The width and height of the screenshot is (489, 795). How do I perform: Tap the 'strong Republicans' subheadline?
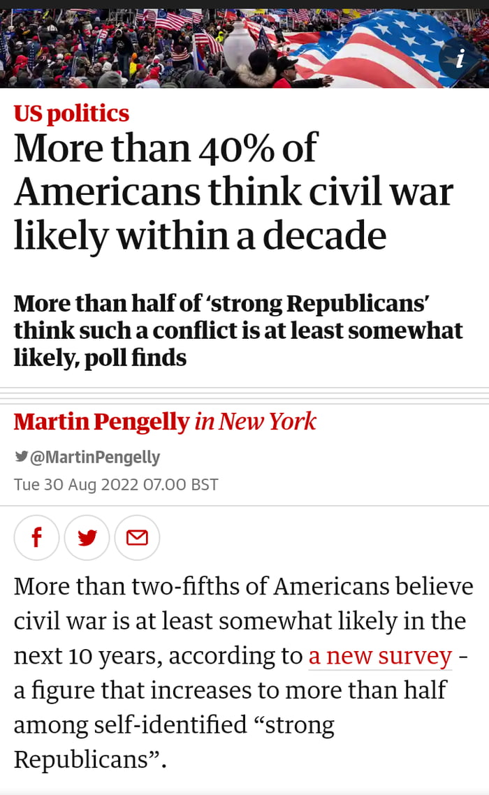238,330
